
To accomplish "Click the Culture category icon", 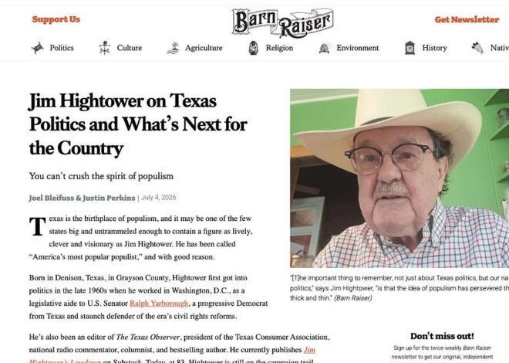I will pos(105,48).
